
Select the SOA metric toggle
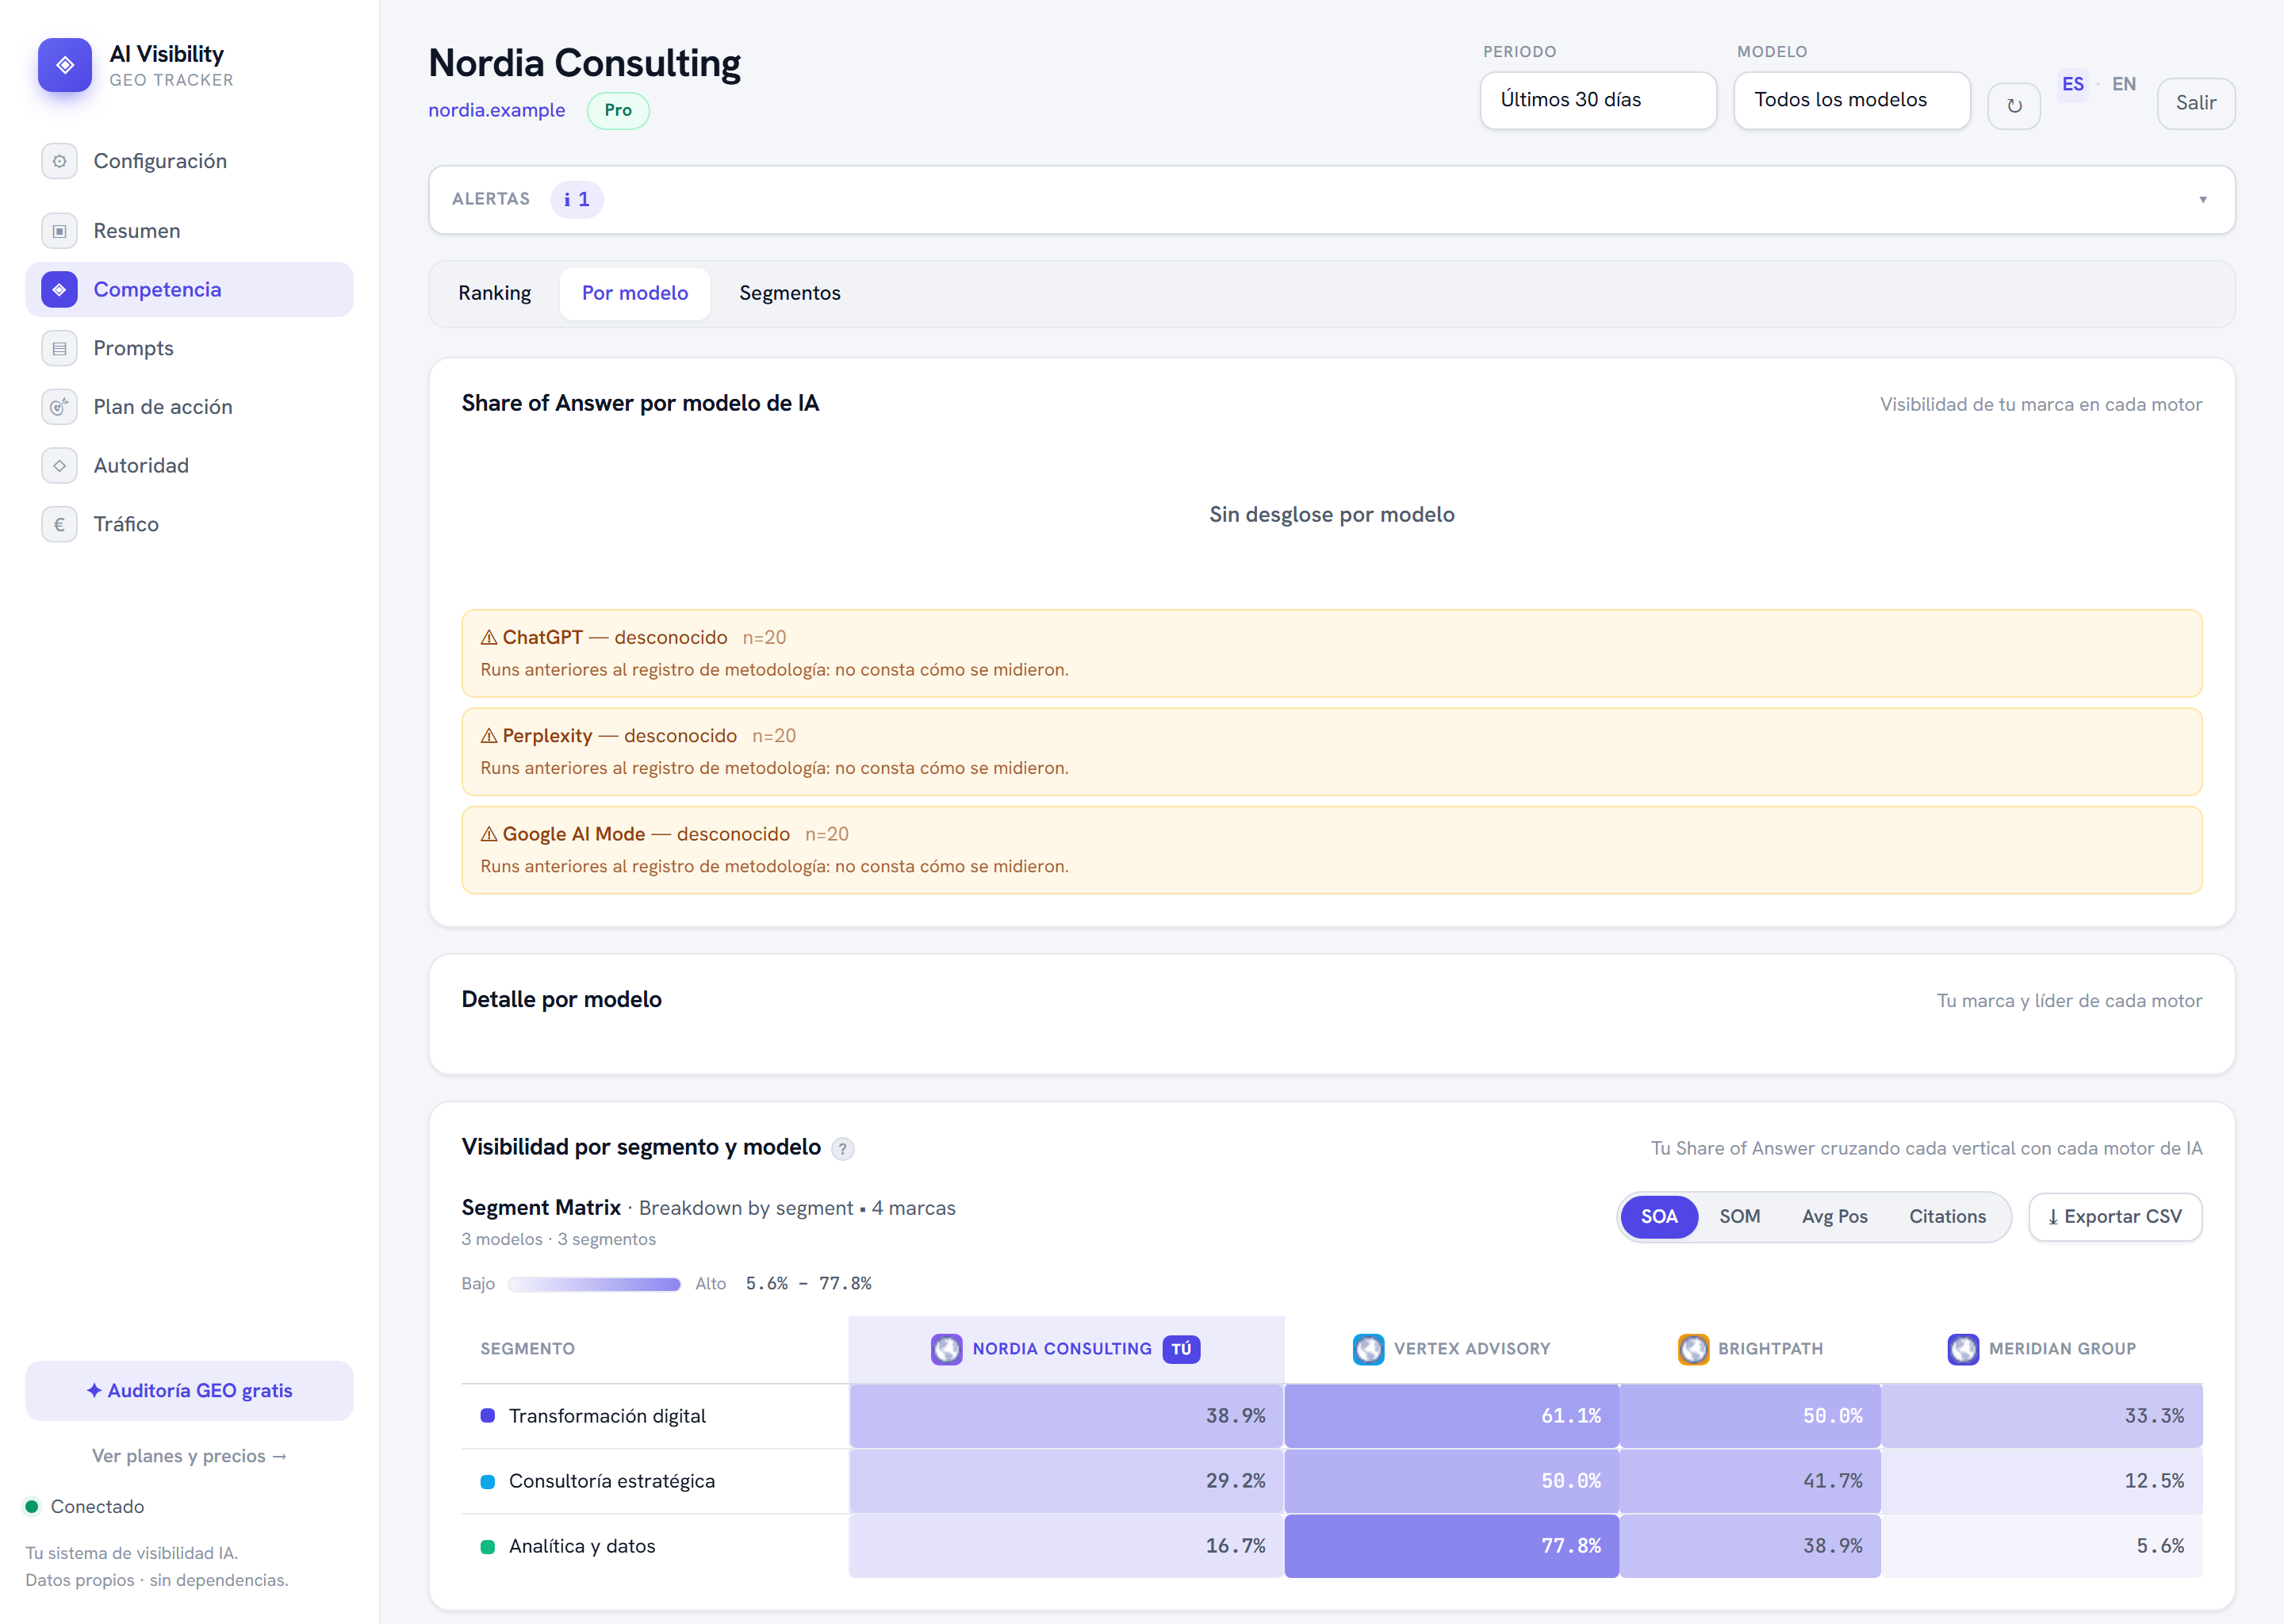[1659, 1217]
